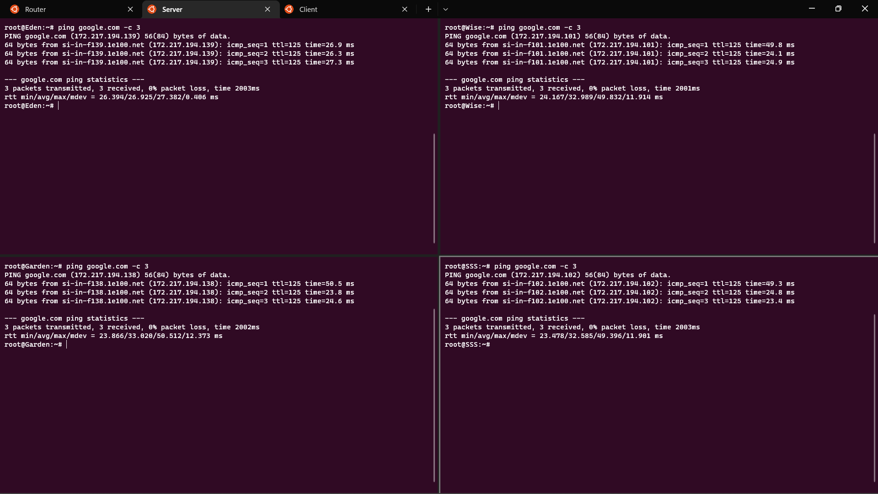The width and height of the screenshot is (878, 494).
Task: Click the close icon on the Client tab
Action: [x=404, y=9]
